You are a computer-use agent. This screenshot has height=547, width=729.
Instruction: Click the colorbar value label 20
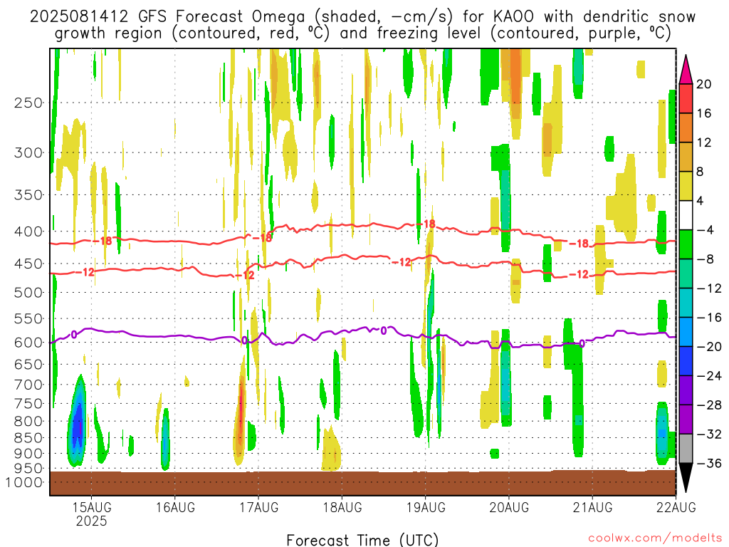[x=704, y=84]
